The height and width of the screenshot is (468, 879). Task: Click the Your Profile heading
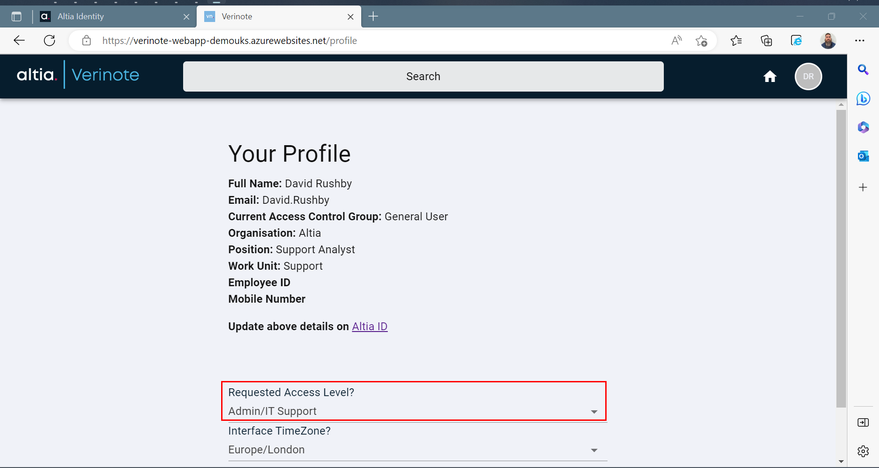289,154
